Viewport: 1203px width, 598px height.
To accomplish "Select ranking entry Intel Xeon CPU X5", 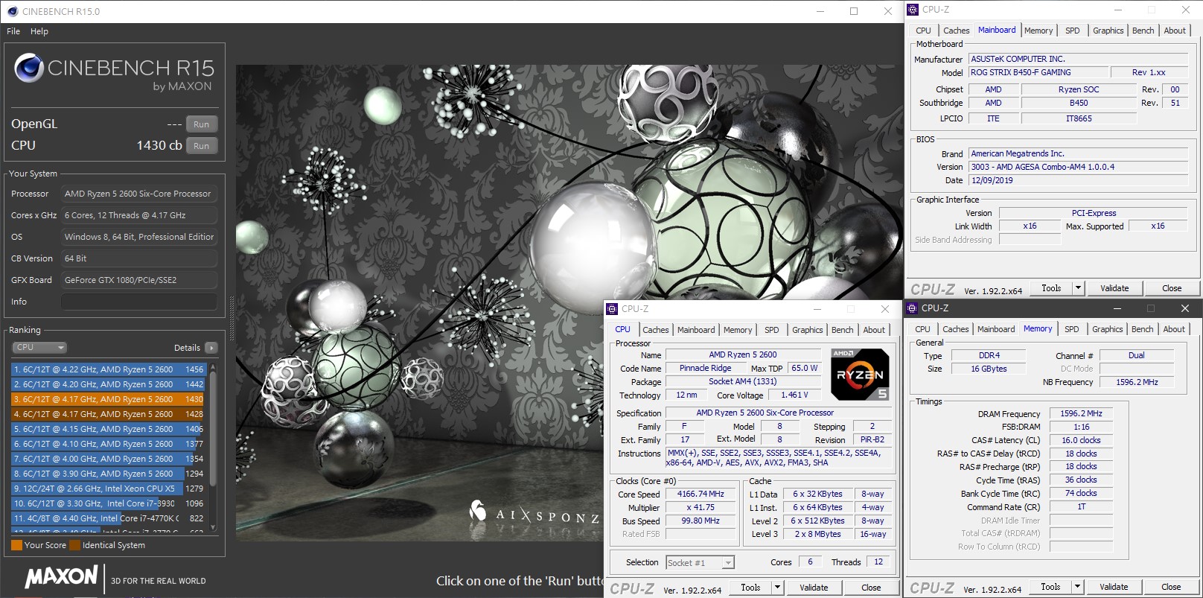I will click(x=108, y=489).
